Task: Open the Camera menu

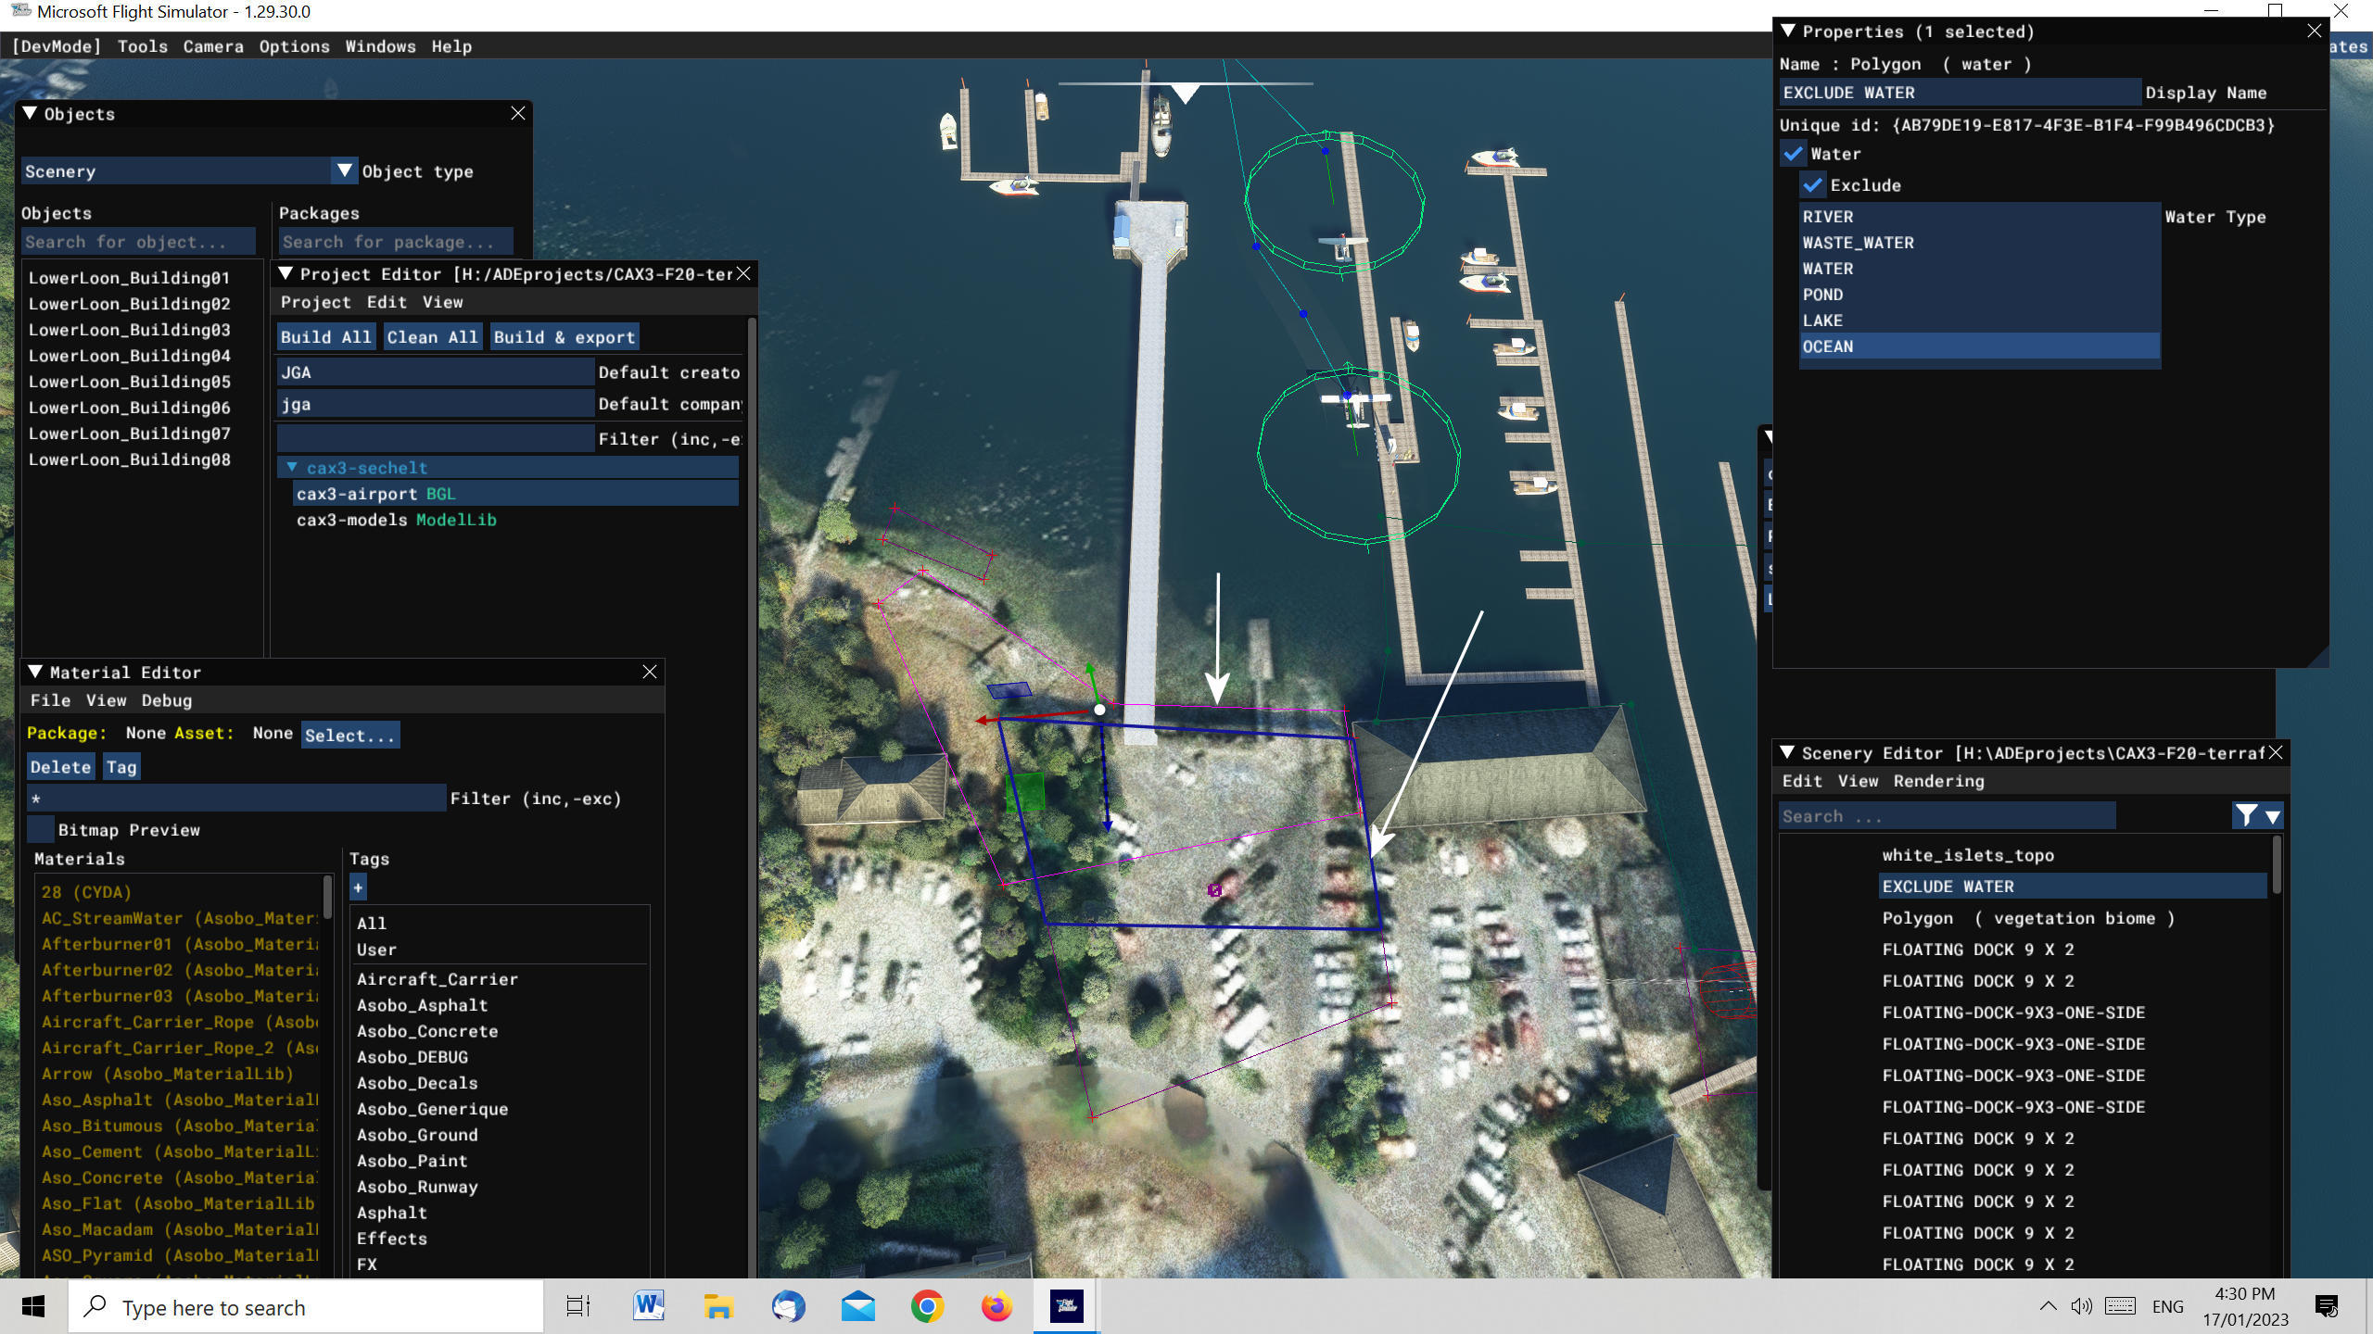Action: (213, 46)
